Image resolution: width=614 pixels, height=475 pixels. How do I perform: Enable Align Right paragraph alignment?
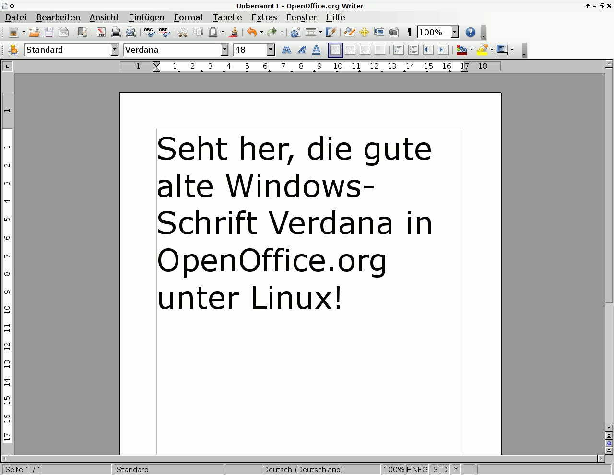[365, 50]
